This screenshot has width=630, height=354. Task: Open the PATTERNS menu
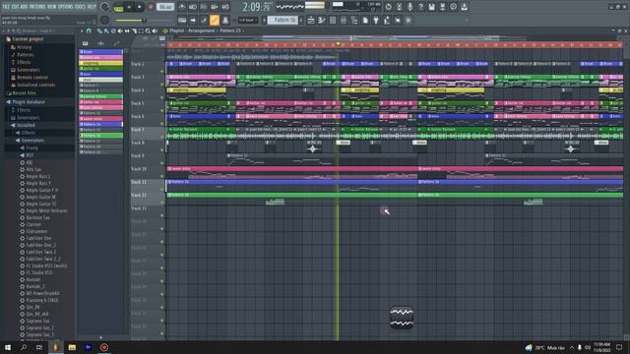click(37, 7)
